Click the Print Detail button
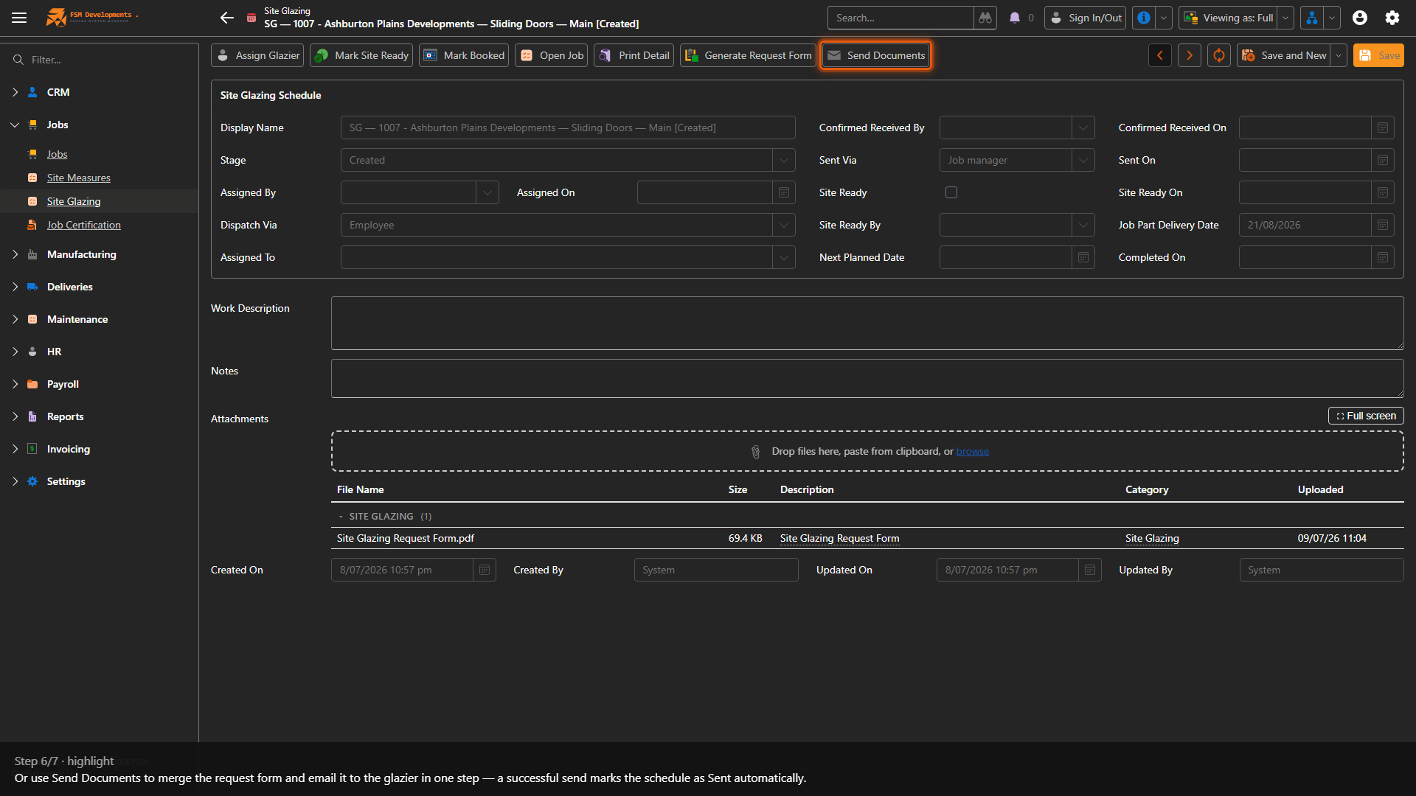This screenshot has height=796, width=1416. [x=634, y=55]
